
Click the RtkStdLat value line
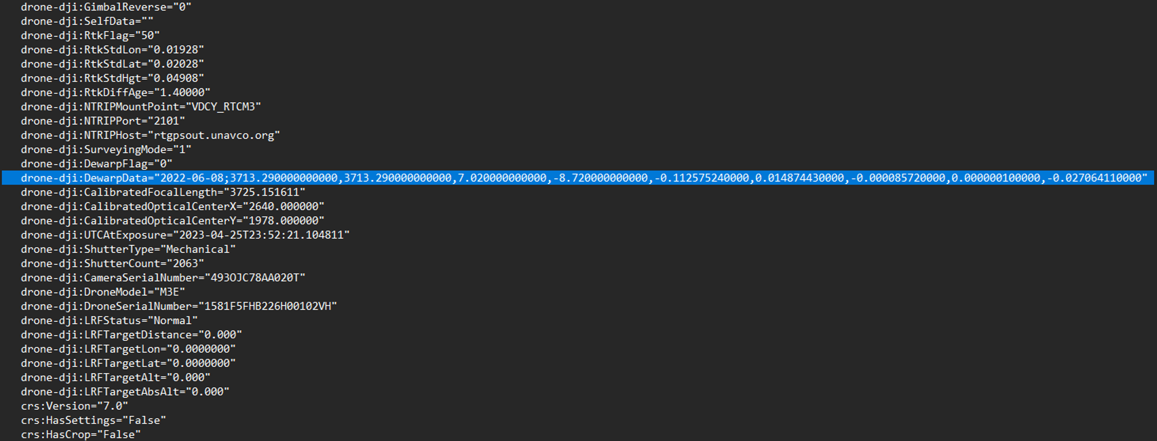click(112, 64)
